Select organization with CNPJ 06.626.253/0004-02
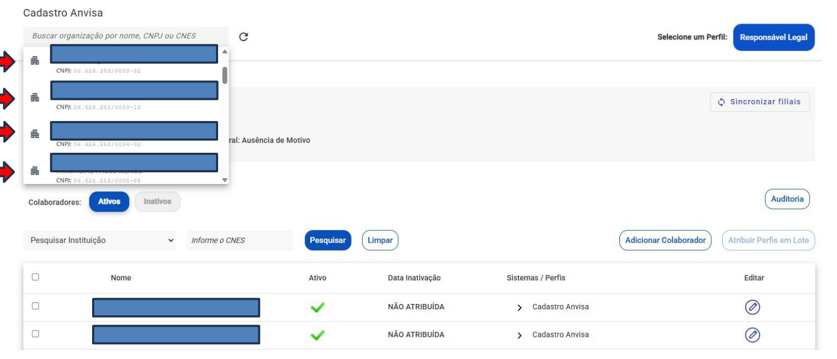Viewport: 837px width, 359px height. point(122,134)
